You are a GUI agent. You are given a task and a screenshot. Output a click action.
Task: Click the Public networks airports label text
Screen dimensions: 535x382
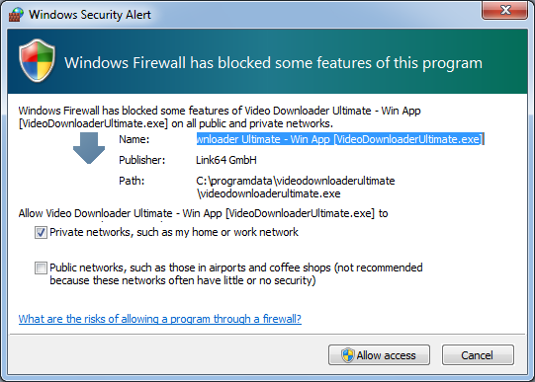point(236,274)
